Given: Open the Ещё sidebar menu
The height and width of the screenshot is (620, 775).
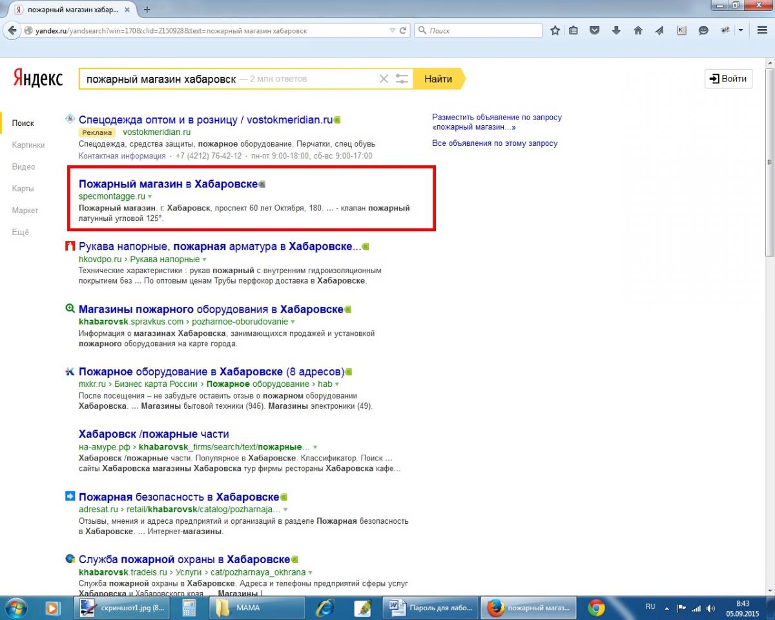Looking at the screenshot, I should coord(21,232).
